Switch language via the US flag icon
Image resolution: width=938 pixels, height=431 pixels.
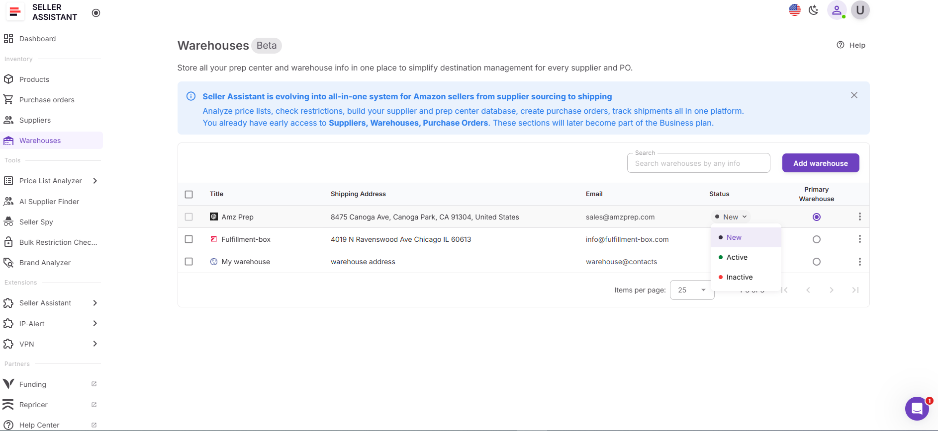[794, 10]
